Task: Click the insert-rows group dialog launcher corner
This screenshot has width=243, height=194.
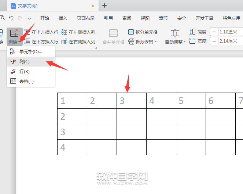Action: click(x=96, y=48)
